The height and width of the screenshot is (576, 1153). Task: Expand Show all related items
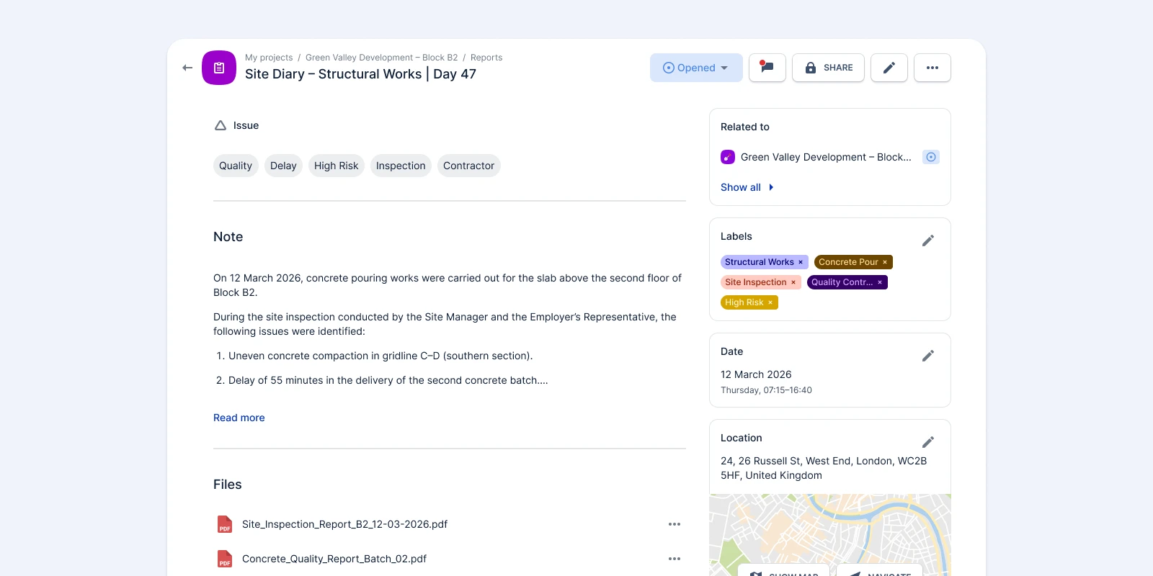(747, 187)
